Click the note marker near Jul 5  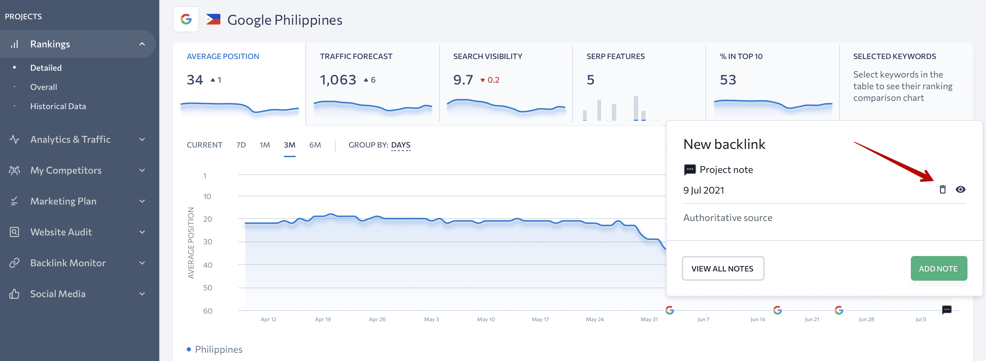pos(947,310)
